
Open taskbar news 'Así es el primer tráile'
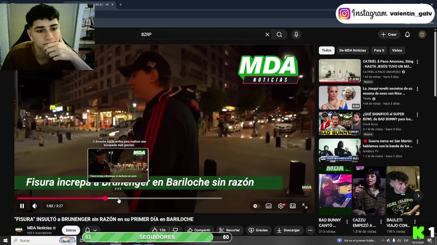pos(356,240)
